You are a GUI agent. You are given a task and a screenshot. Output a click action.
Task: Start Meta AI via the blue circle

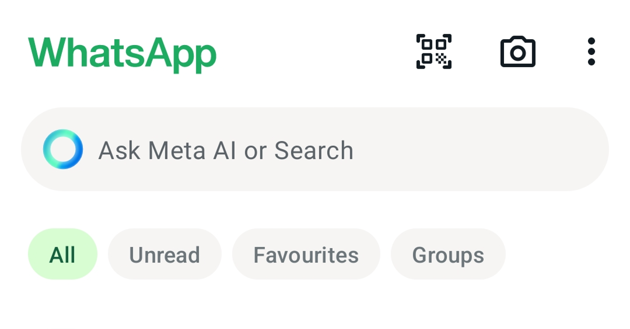coord(63,149)
